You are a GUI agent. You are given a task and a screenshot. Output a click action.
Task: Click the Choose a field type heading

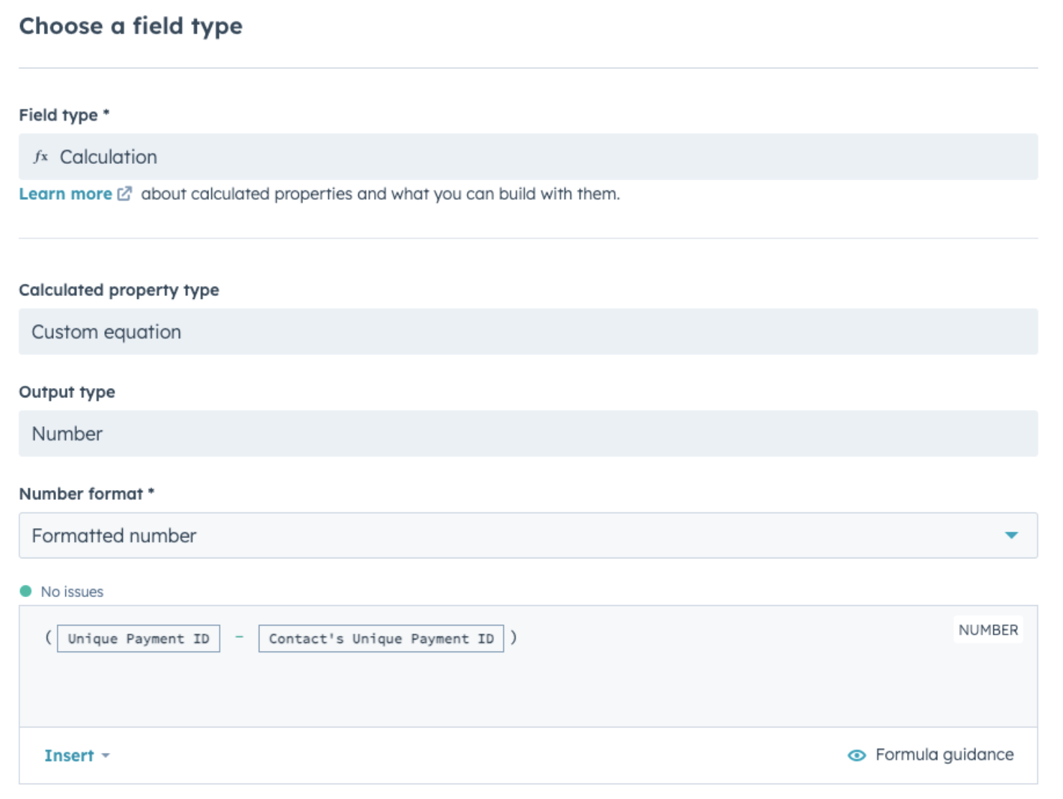[x=131, y=27]
